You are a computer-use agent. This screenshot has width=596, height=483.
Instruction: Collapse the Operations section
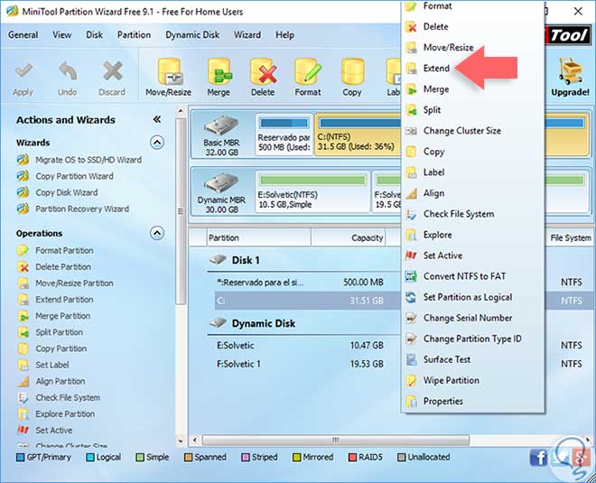click(x=157, y=233)
